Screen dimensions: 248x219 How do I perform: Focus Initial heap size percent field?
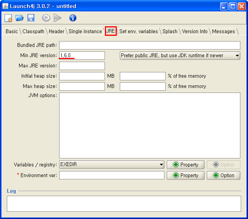coord(143,76)
